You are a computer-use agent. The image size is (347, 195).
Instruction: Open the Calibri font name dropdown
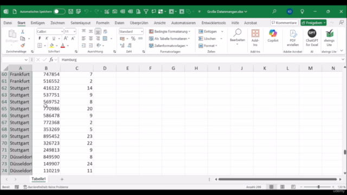click(62, 31)
